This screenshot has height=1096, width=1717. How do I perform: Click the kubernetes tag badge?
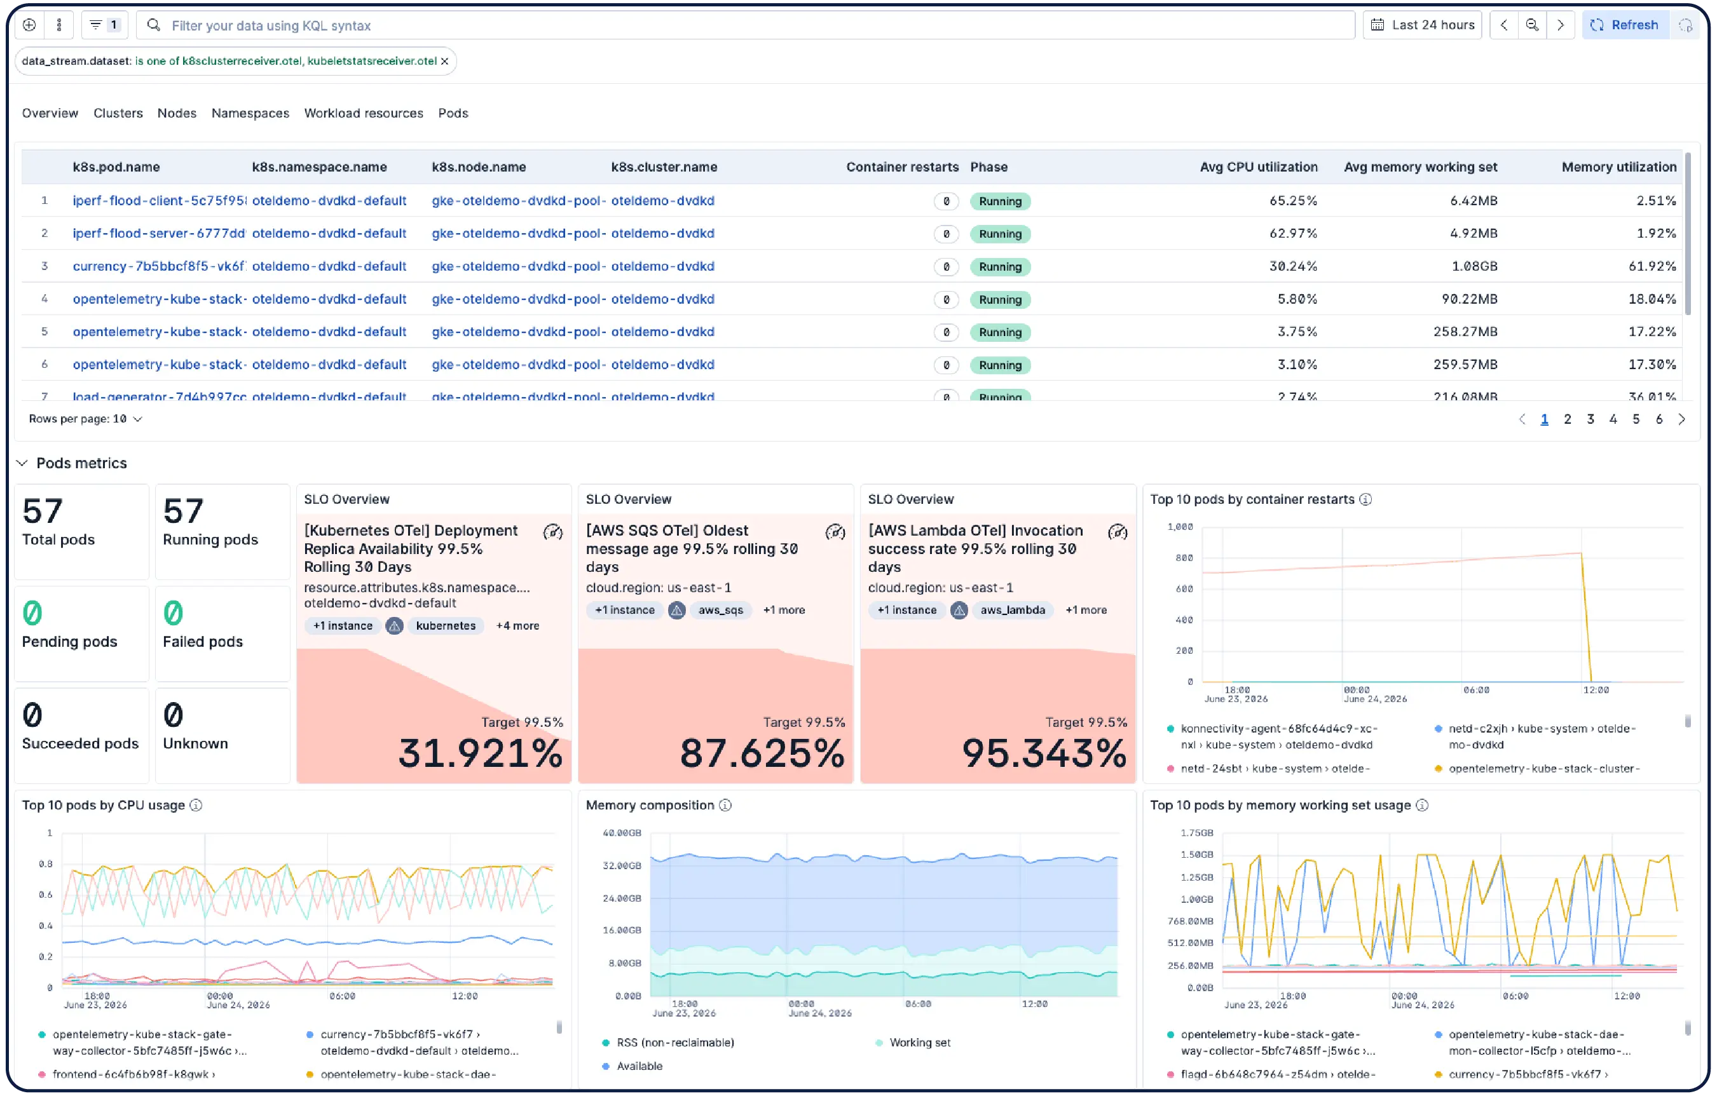point(446,626)
